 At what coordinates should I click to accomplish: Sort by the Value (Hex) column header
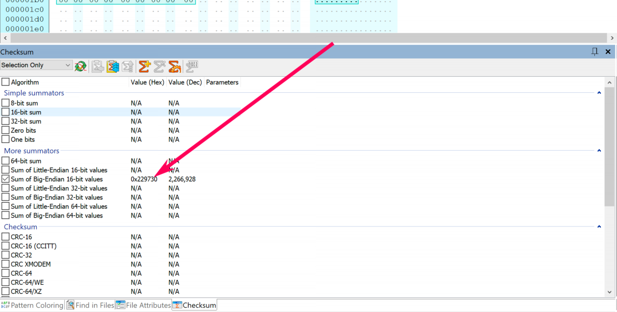click(147, 82)
